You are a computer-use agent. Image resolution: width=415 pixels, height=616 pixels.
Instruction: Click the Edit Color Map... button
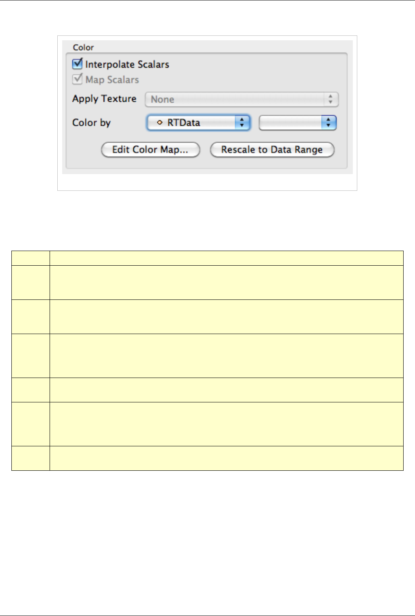tap(150, 150)
